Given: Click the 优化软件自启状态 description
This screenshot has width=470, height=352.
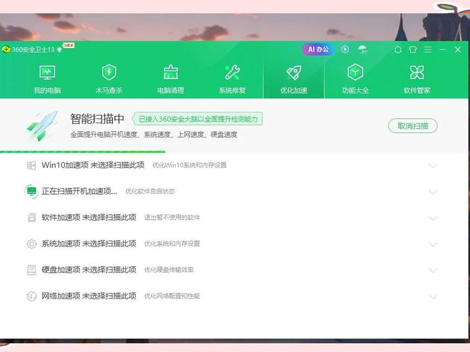Looking at the screenshot, I should coord(150,191).
